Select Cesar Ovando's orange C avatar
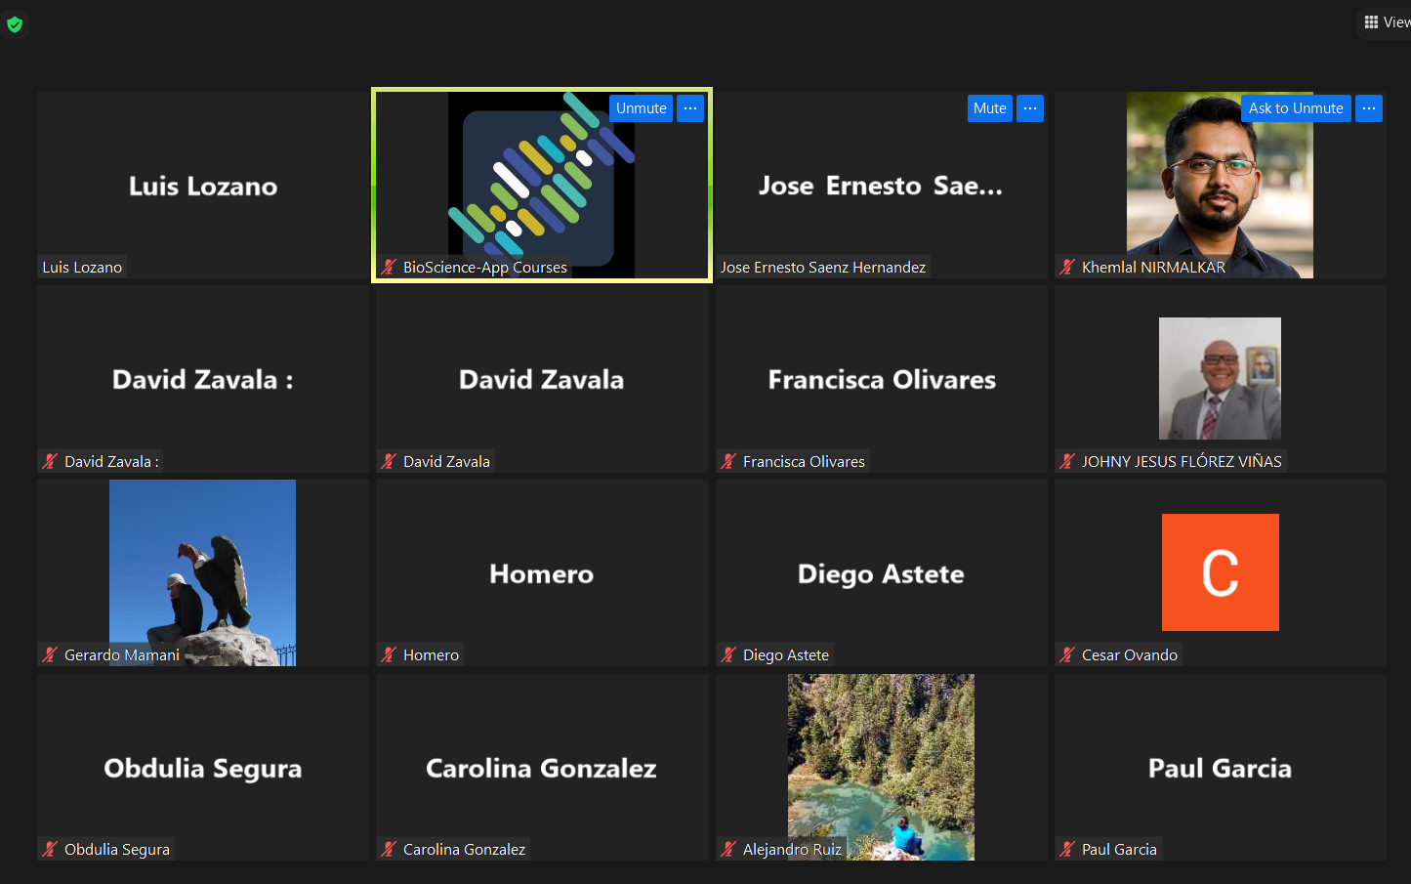The height and width of the screenshot is (884, 1411). click(x=1220, y=572)
